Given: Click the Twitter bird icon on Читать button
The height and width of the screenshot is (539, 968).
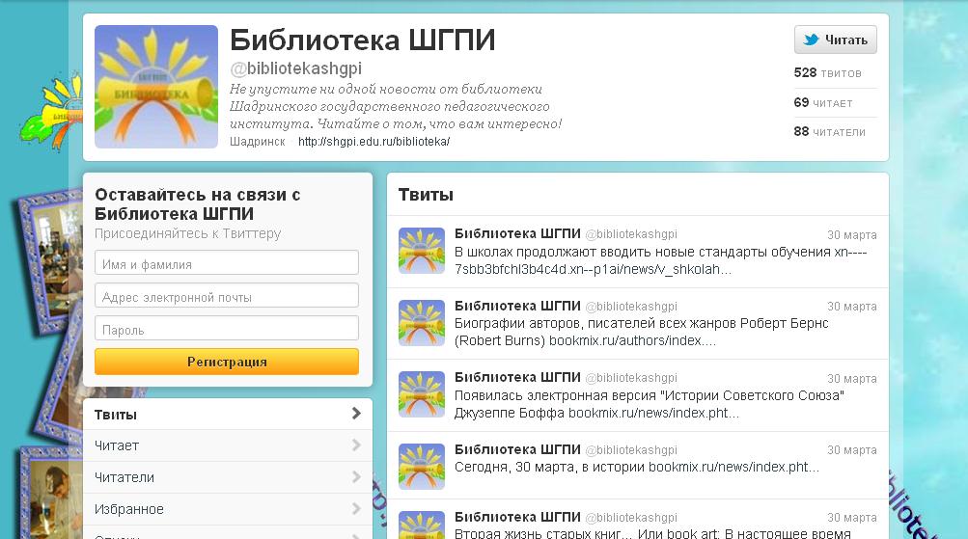Looking at the screenshot, I should [811, 40].
